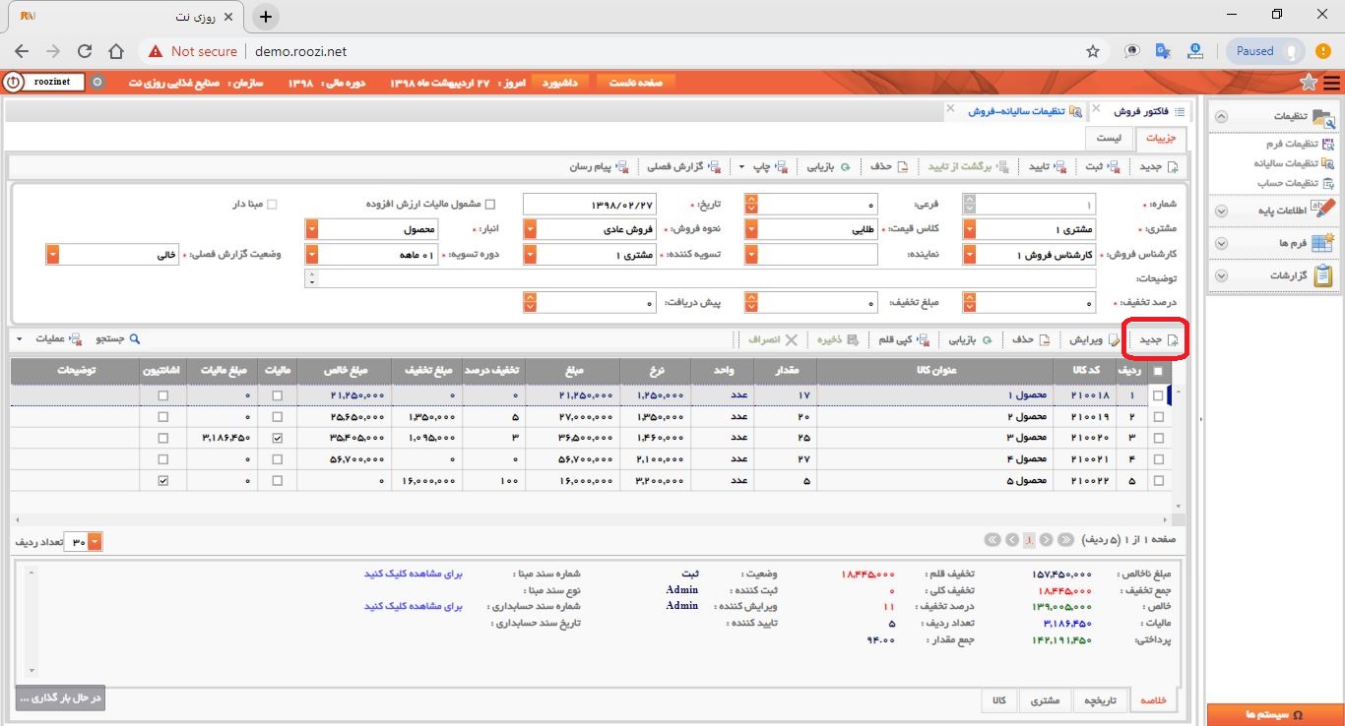Click حذف (delete) in the top invoice toolbar

887,166
